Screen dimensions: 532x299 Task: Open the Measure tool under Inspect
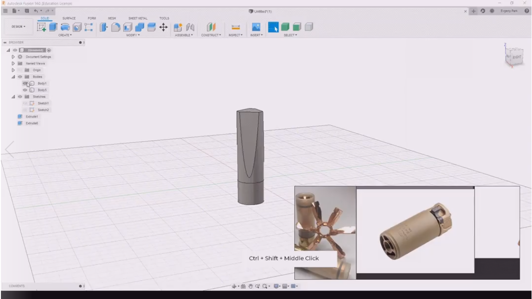click(x=235, y=28)
